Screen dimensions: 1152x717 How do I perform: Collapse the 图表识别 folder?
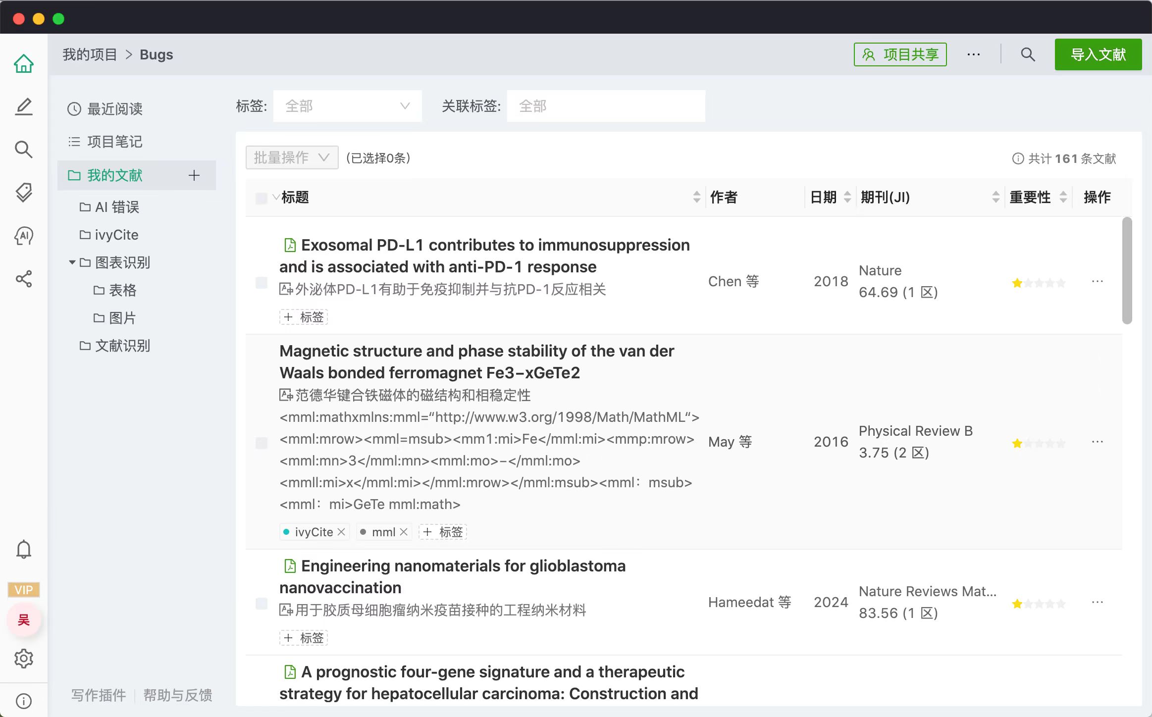click(72, 262)
